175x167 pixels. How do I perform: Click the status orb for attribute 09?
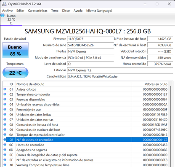[5, 129]
